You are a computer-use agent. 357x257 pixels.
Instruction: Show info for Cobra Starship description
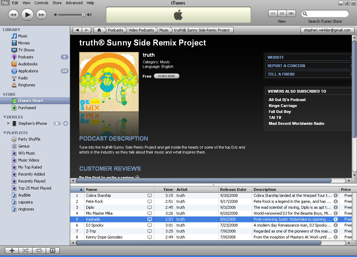coord(336,195)
